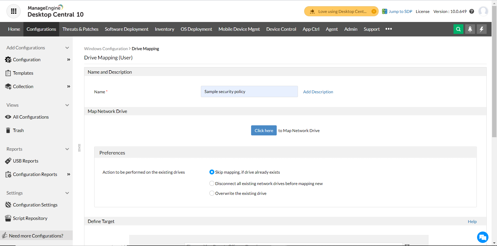Collapse the Add Configurations section
This screenshot has height=246, width=497.
[x=67, y=48]
